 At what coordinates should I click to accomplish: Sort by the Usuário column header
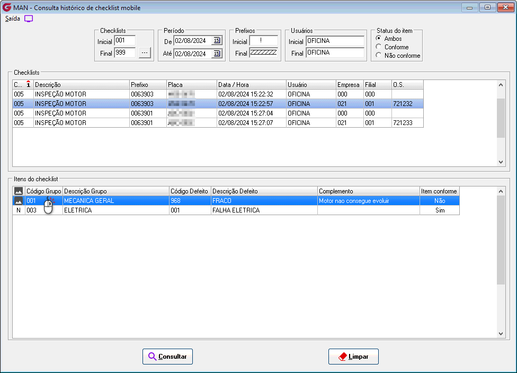(x=311, y=85)
